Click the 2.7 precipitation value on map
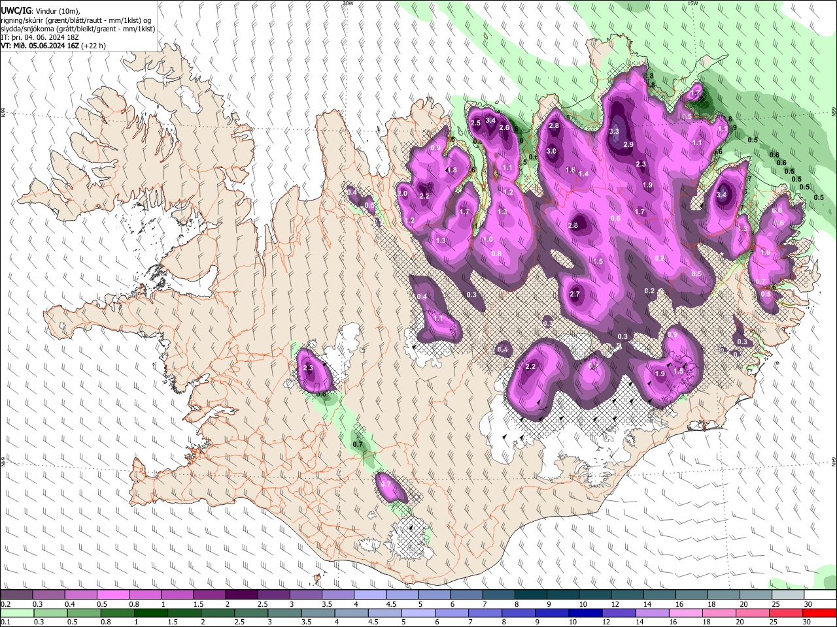 click(x=575, y=295)
